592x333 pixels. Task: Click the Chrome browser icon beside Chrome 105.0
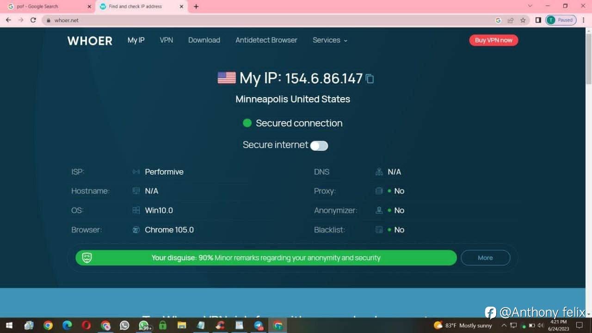[x=136, y=230]
